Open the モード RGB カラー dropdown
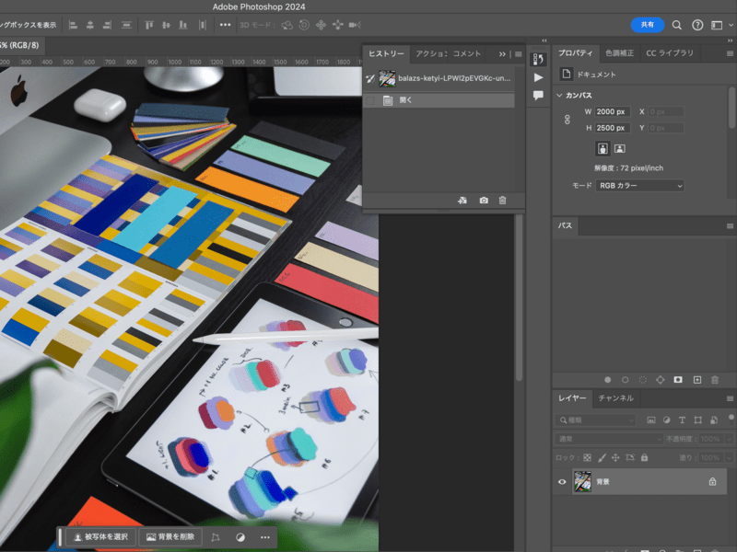The image size is (737, 552). [x=640, y=186]
